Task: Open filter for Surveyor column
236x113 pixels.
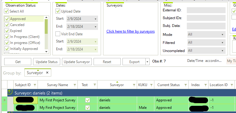Action: pyautogui.click(x=134, y=85)
